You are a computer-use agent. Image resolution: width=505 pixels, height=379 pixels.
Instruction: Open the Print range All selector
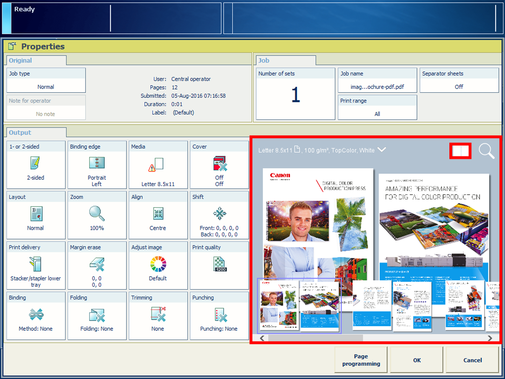pyautogui.click(x=377, y=108)
